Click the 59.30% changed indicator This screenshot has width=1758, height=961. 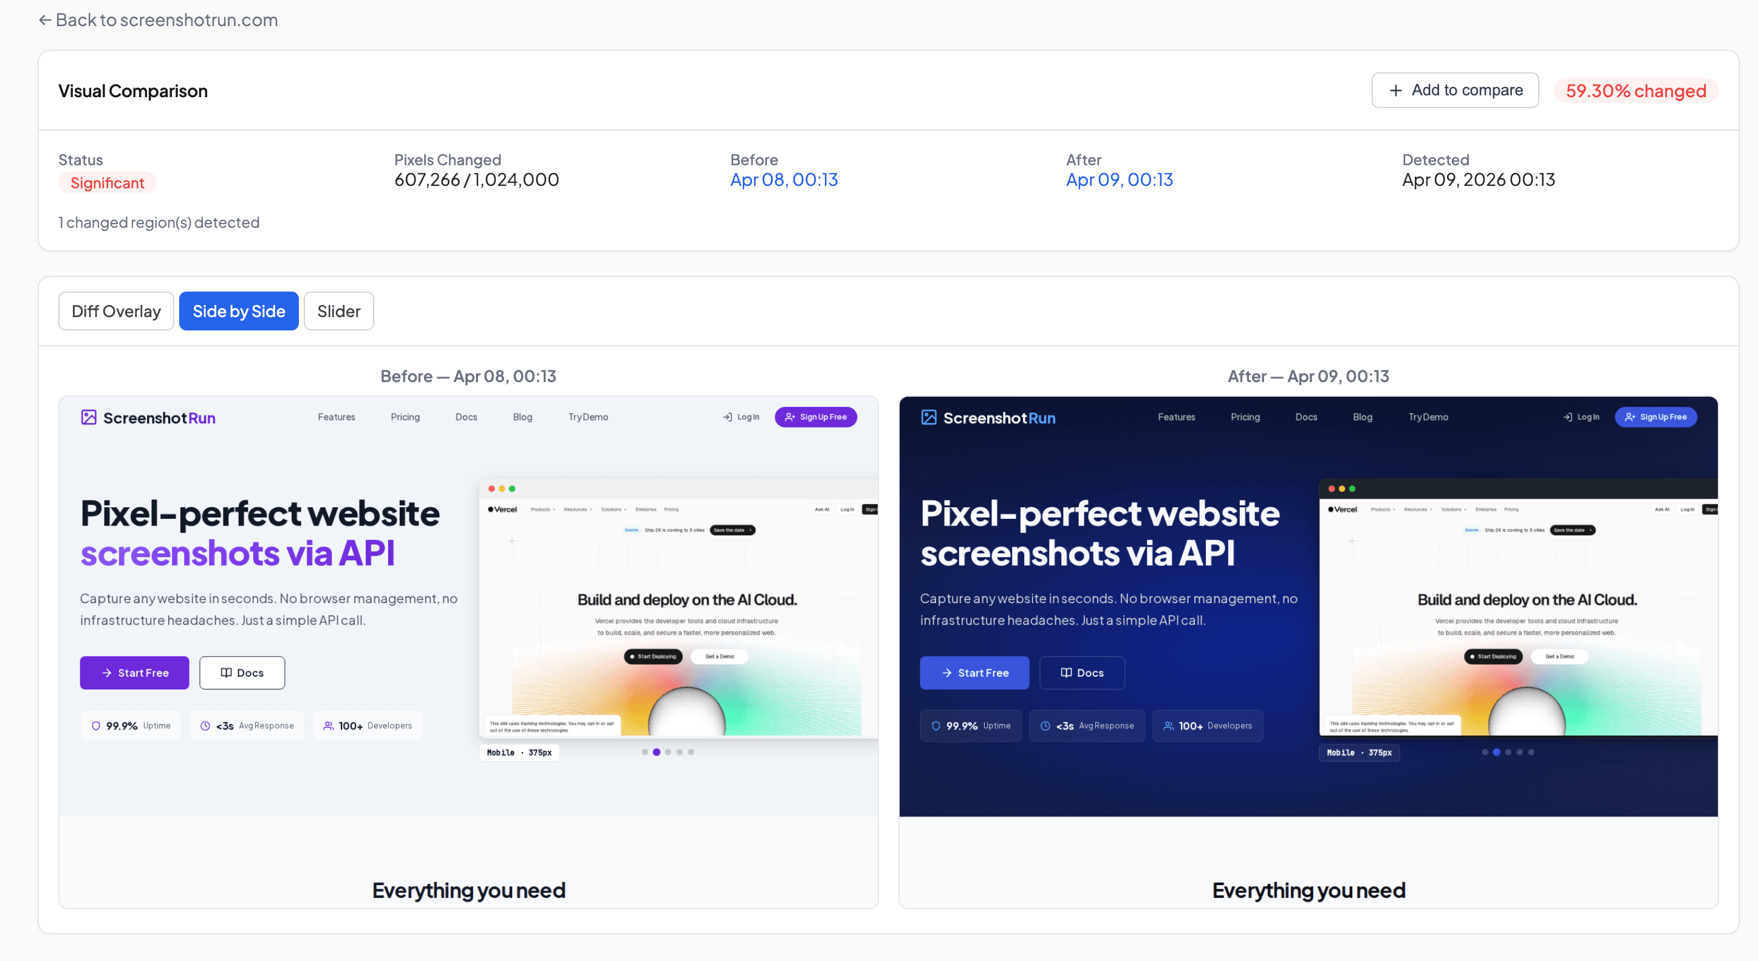[x=1636, y=90]
